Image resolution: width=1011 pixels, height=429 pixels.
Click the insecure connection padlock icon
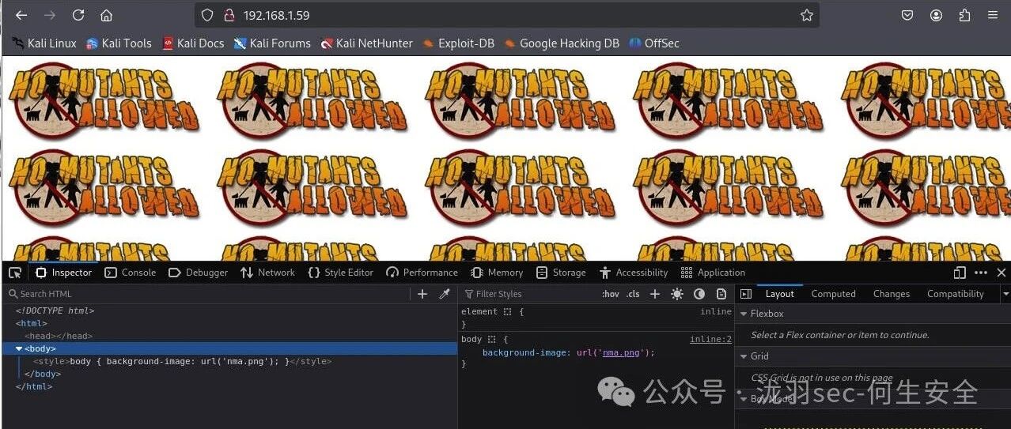(x=229, y=15)
